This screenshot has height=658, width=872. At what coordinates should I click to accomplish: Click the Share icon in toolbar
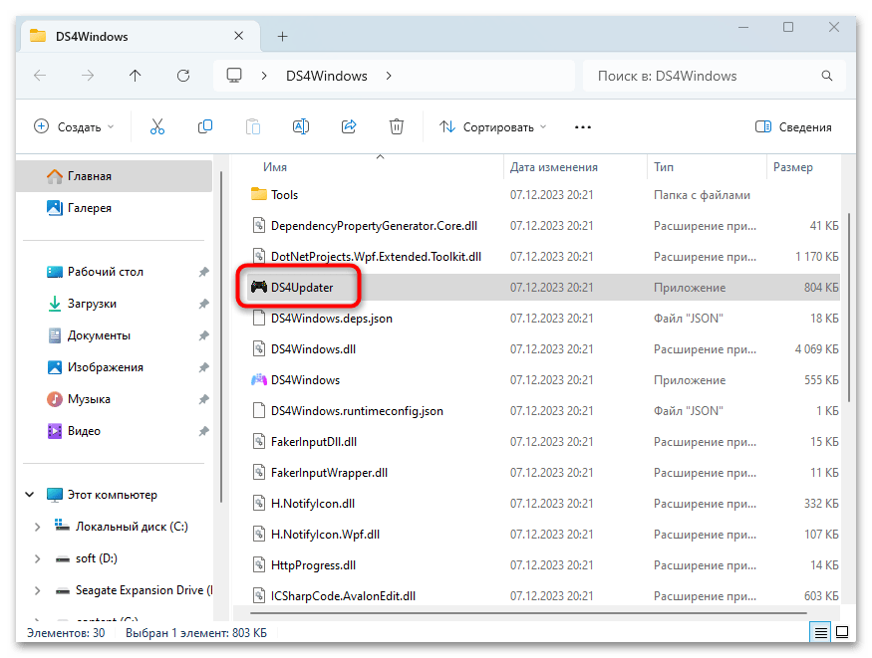point(349,127)
